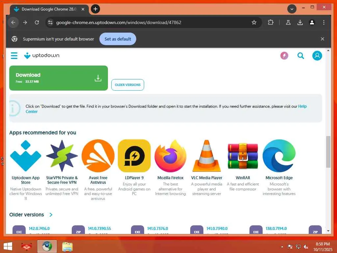The height and width of the screenshot is (253, 337).
Task: Click the Mozilla Firefox title link
Action: coord(170,178)
